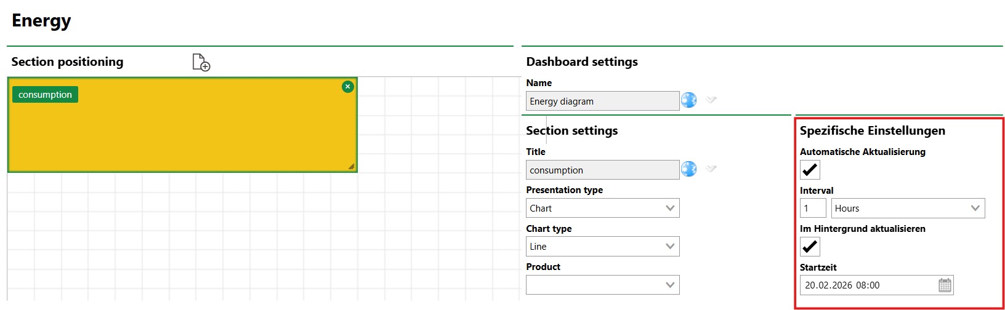Remove the consumption section via its green X
1005x310 pixels.
coord(348,87)
